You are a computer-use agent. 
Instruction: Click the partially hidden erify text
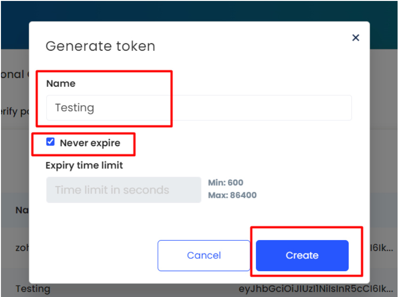tap(15, 111)
